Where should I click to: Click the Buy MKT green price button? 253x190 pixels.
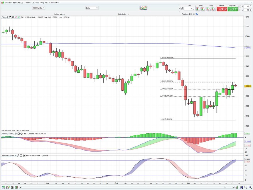click(x=232, y=9)
